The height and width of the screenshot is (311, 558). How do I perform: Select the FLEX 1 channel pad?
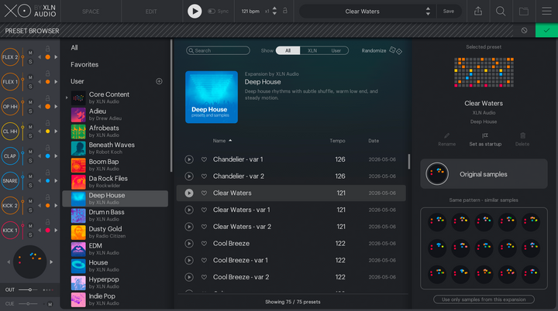click(x=10, y=82)
